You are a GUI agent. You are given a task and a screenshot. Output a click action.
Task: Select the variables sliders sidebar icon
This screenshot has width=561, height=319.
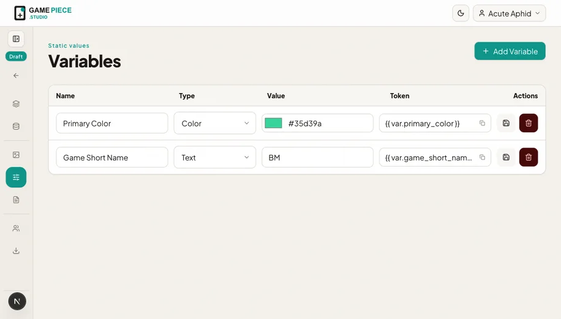point(16,177)
